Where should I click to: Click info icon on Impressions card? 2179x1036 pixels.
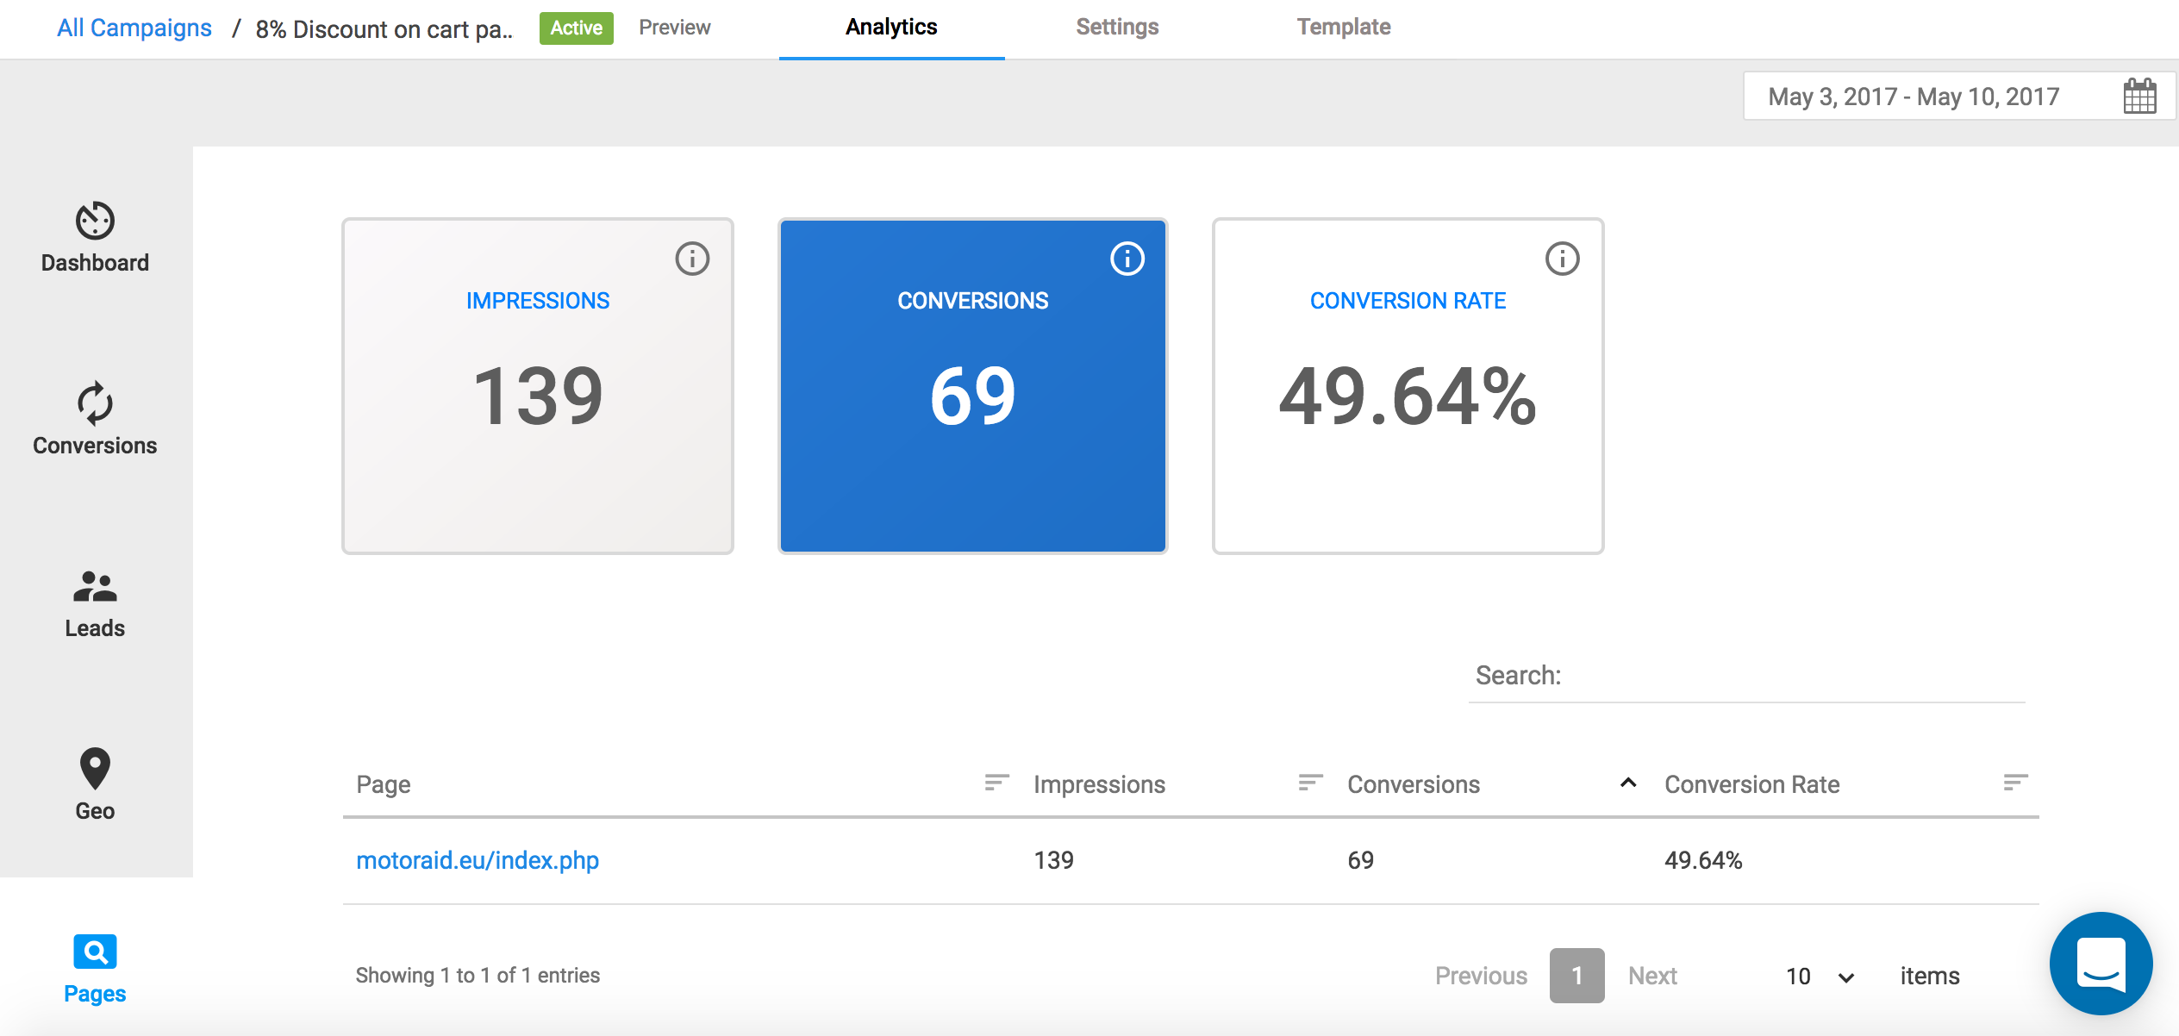tap(692, 259)
